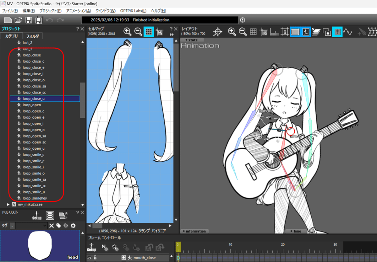Zoom in on the cell map panel
This screenshot has height=262, width=377.
(127, 31)
